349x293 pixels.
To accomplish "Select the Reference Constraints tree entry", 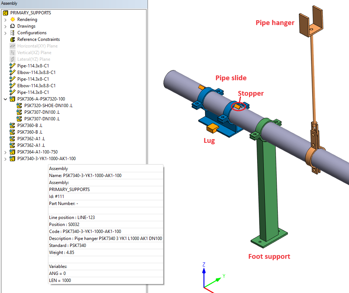I will [38, 39].
